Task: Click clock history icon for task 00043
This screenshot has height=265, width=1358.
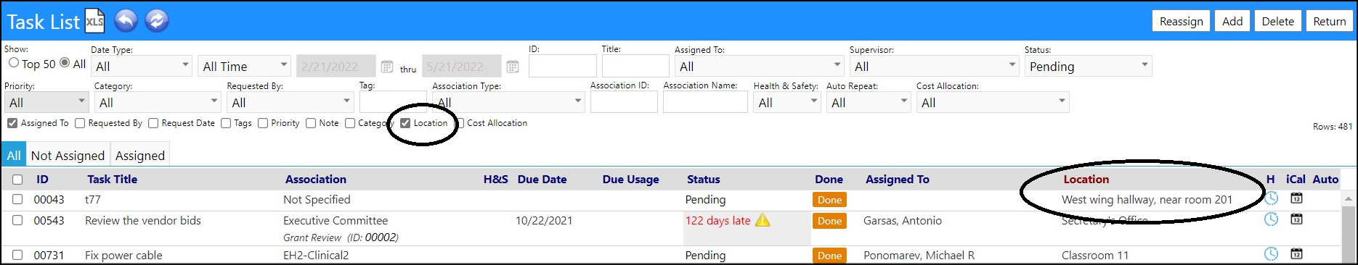Action: (1271, 198)
